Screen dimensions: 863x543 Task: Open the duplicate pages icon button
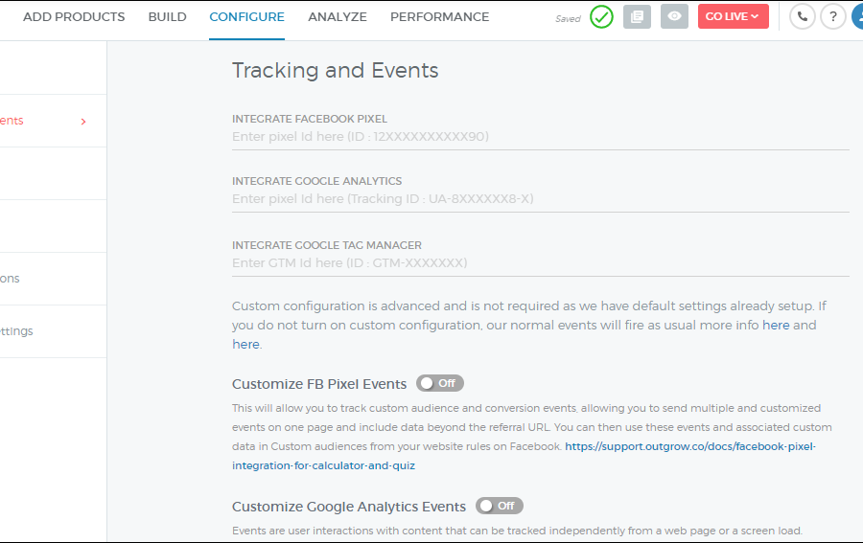click(637, 17)
